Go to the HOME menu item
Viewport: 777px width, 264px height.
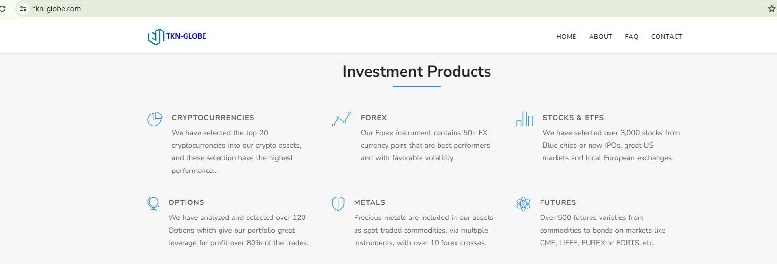(566, 37)
